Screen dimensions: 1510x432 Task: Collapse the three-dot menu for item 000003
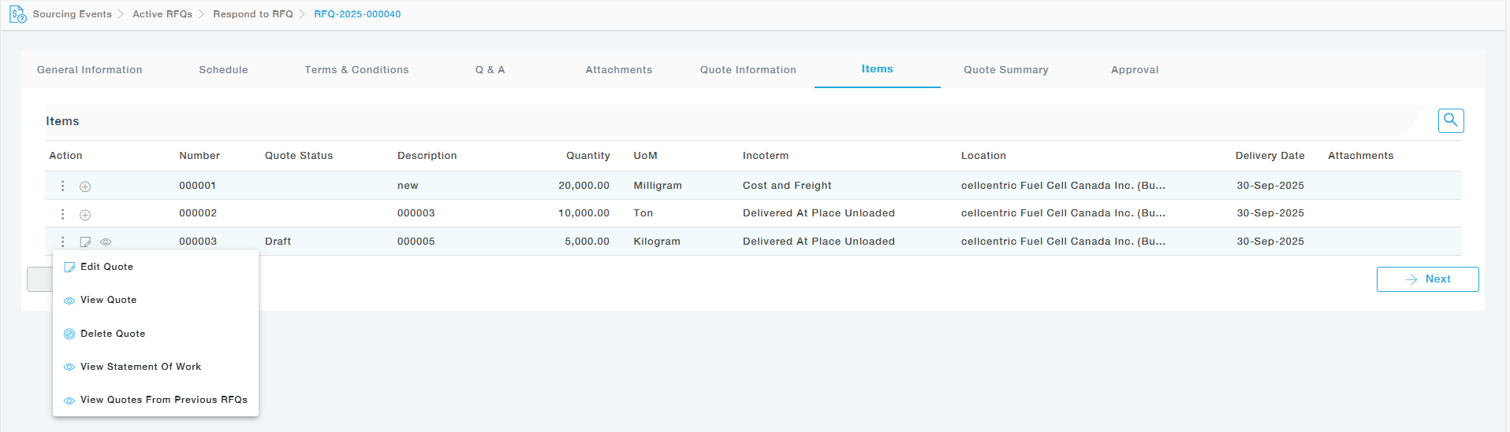(x=63, y=242)
